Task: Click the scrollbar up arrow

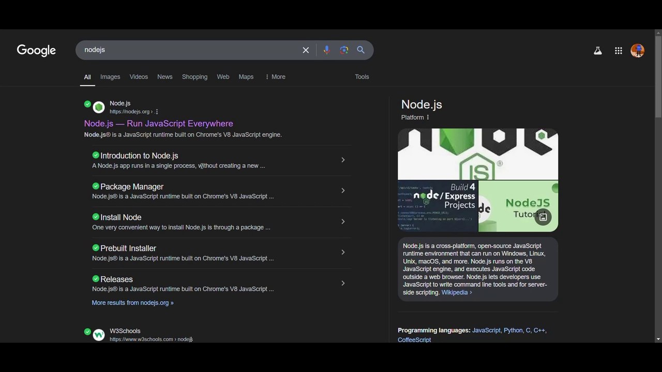Action: click(x=658, y=33)
